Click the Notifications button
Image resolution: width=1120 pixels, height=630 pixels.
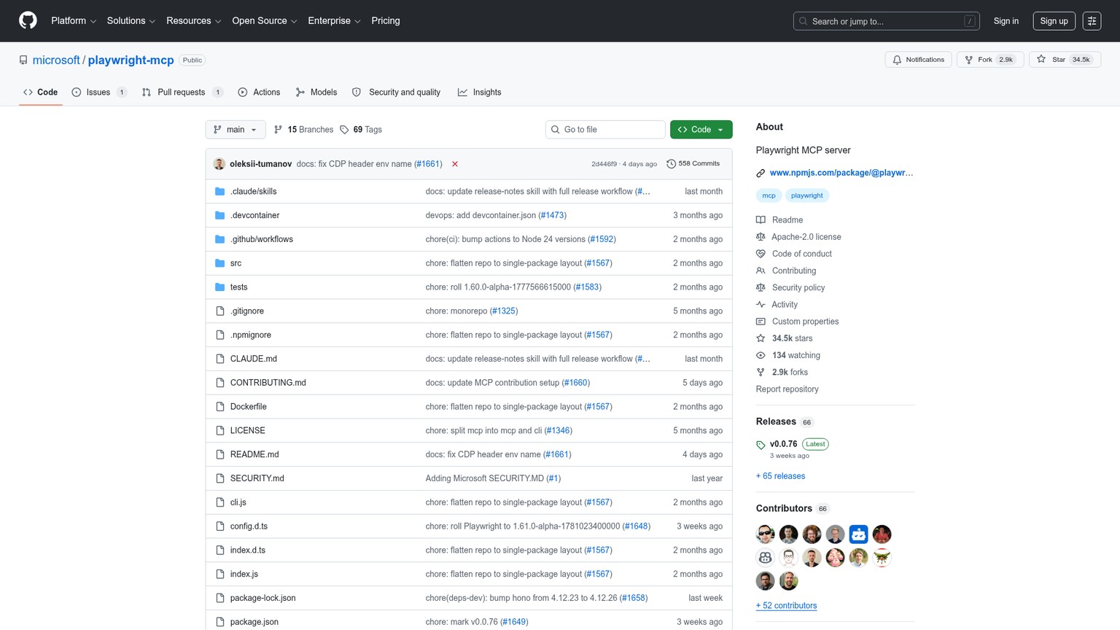coord(918,60)
